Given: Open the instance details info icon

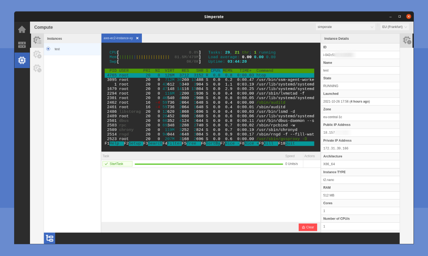Looking at the screenshot, I should [407, 40].
